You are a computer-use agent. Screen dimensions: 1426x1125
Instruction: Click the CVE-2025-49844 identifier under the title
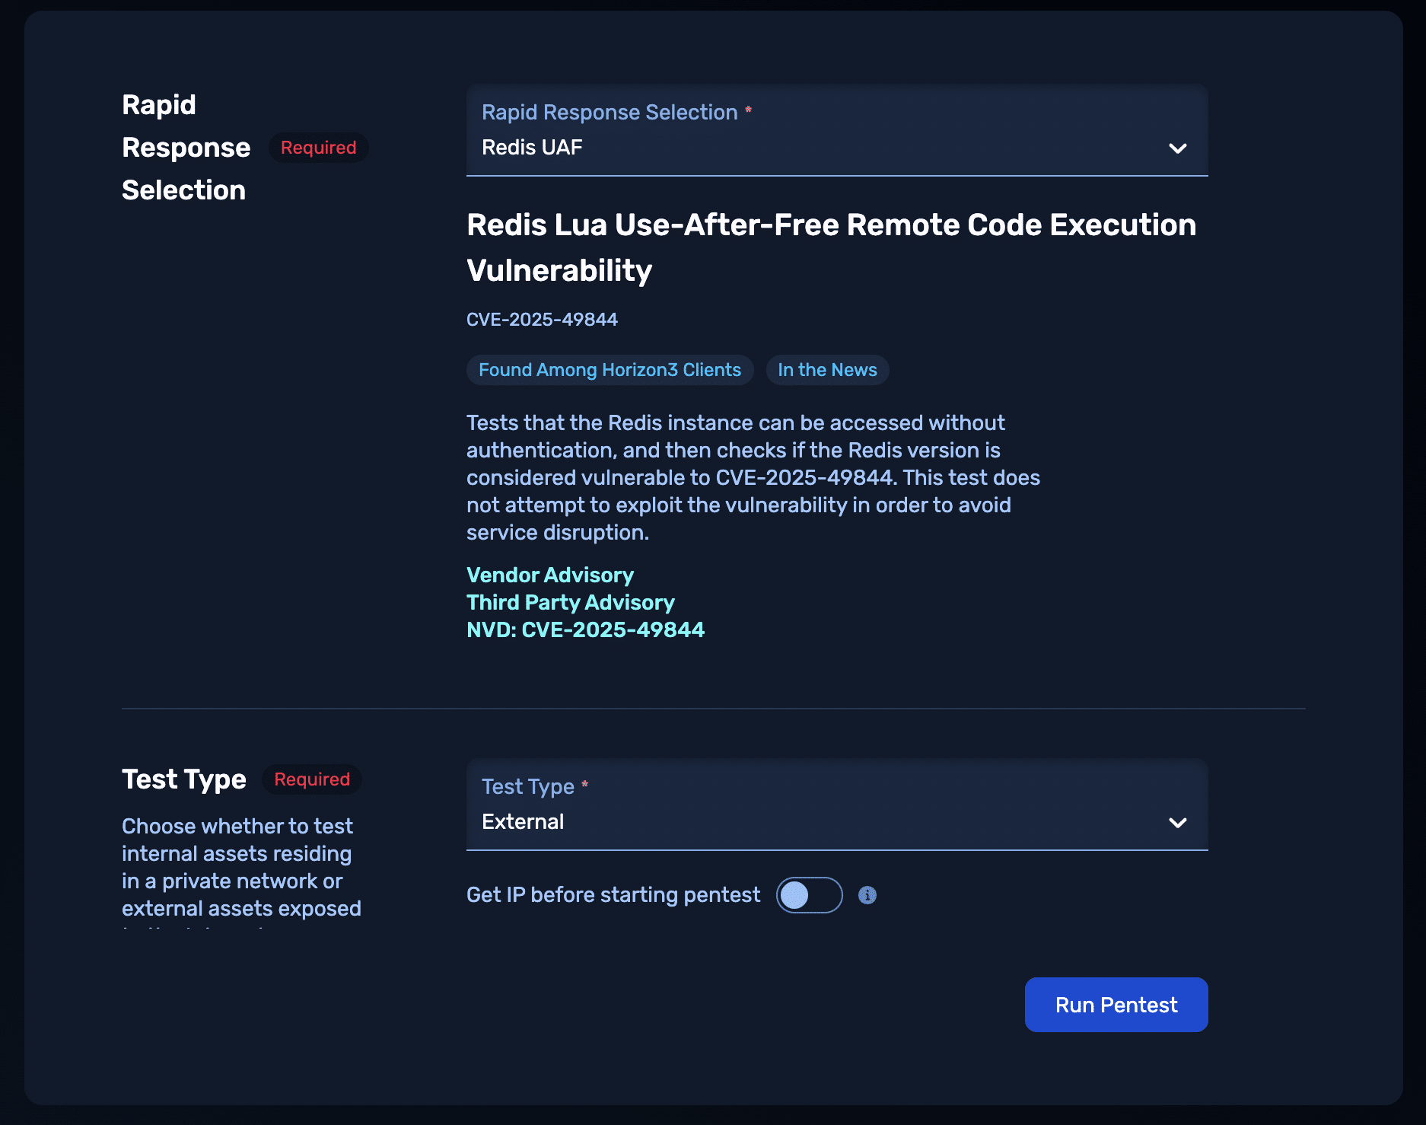point(542,320)
